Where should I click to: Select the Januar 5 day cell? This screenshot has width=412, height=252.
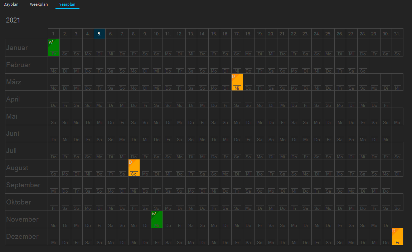tap(100, 48)
